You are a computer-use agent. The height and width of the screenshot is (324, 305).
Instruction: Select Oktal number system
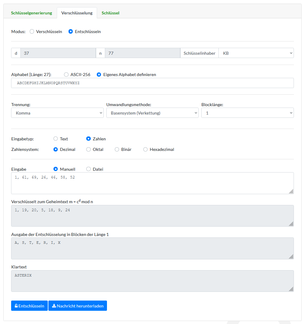[x=88, y=149]
